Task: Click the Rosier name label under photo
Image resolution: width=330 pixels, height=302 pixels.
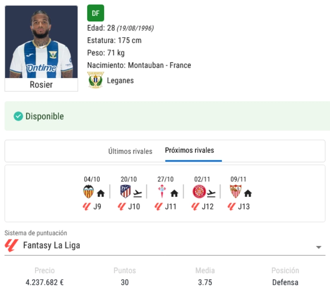Action: pyautogui.click(x=41, y=85)
